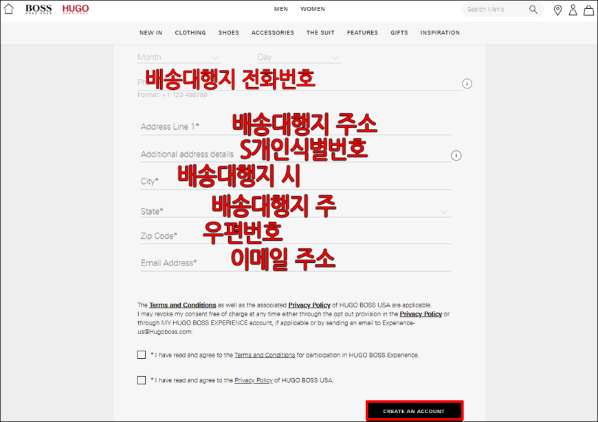
Task: Open the BOSS brand logo
Action: 38,9
